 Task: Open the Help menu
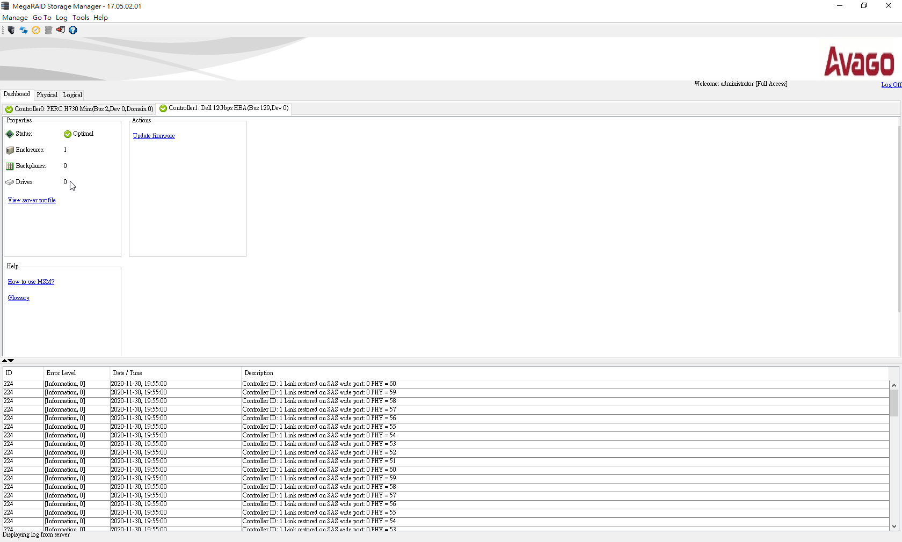coord(100,18)
